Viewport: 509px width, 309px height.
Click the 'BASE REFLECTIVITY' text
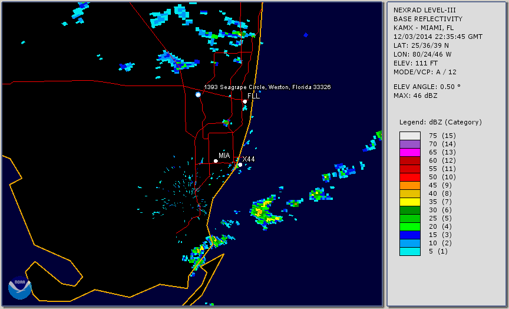[x=428, y=19]
